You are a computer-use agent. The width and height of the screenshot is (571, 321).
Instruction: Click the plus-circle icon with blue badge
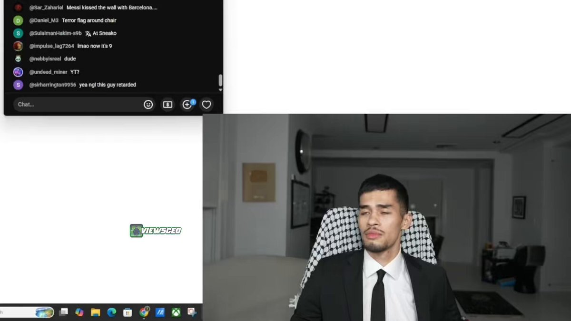pyautogui.click(x=187, y=105)
